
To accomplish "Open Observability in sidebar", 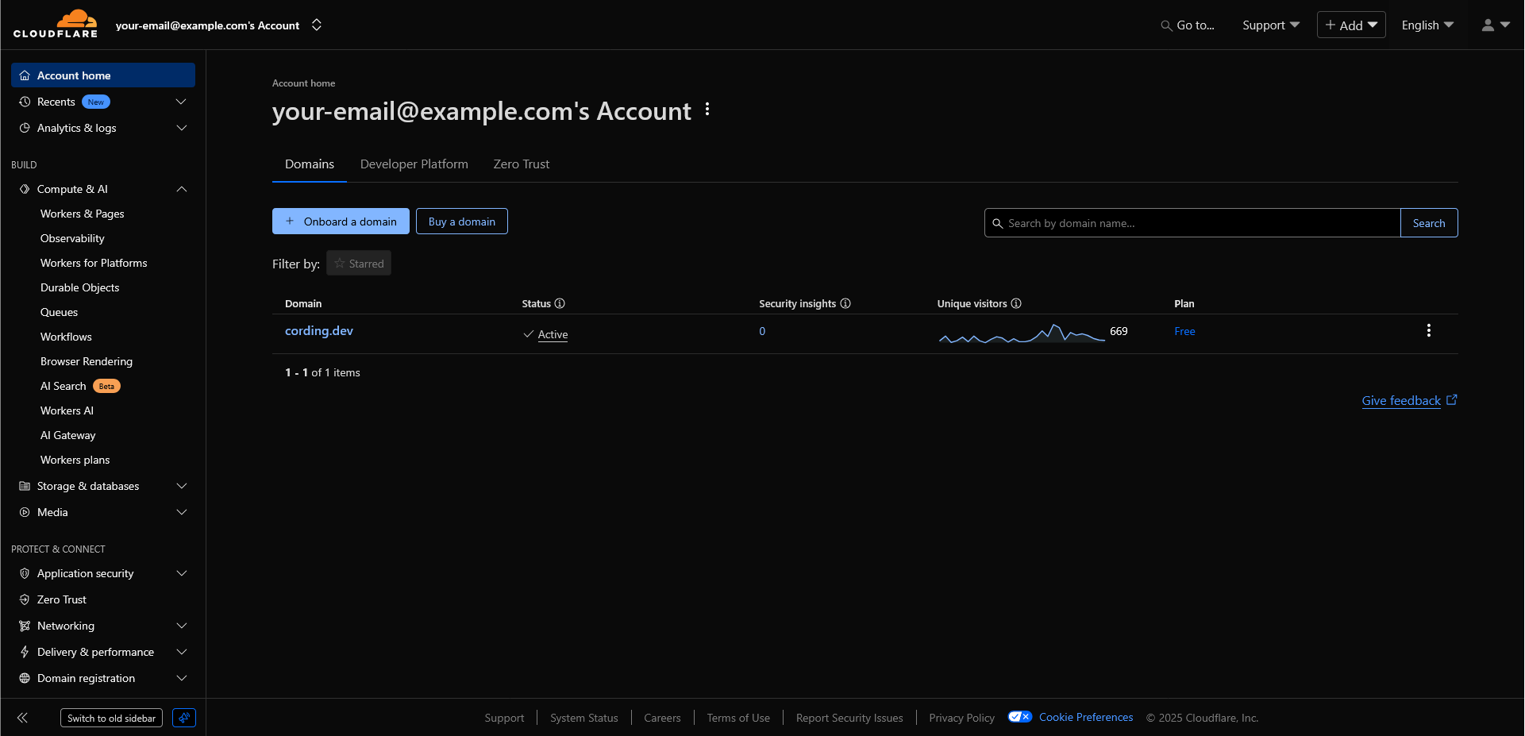I will [x=72, y=238].
